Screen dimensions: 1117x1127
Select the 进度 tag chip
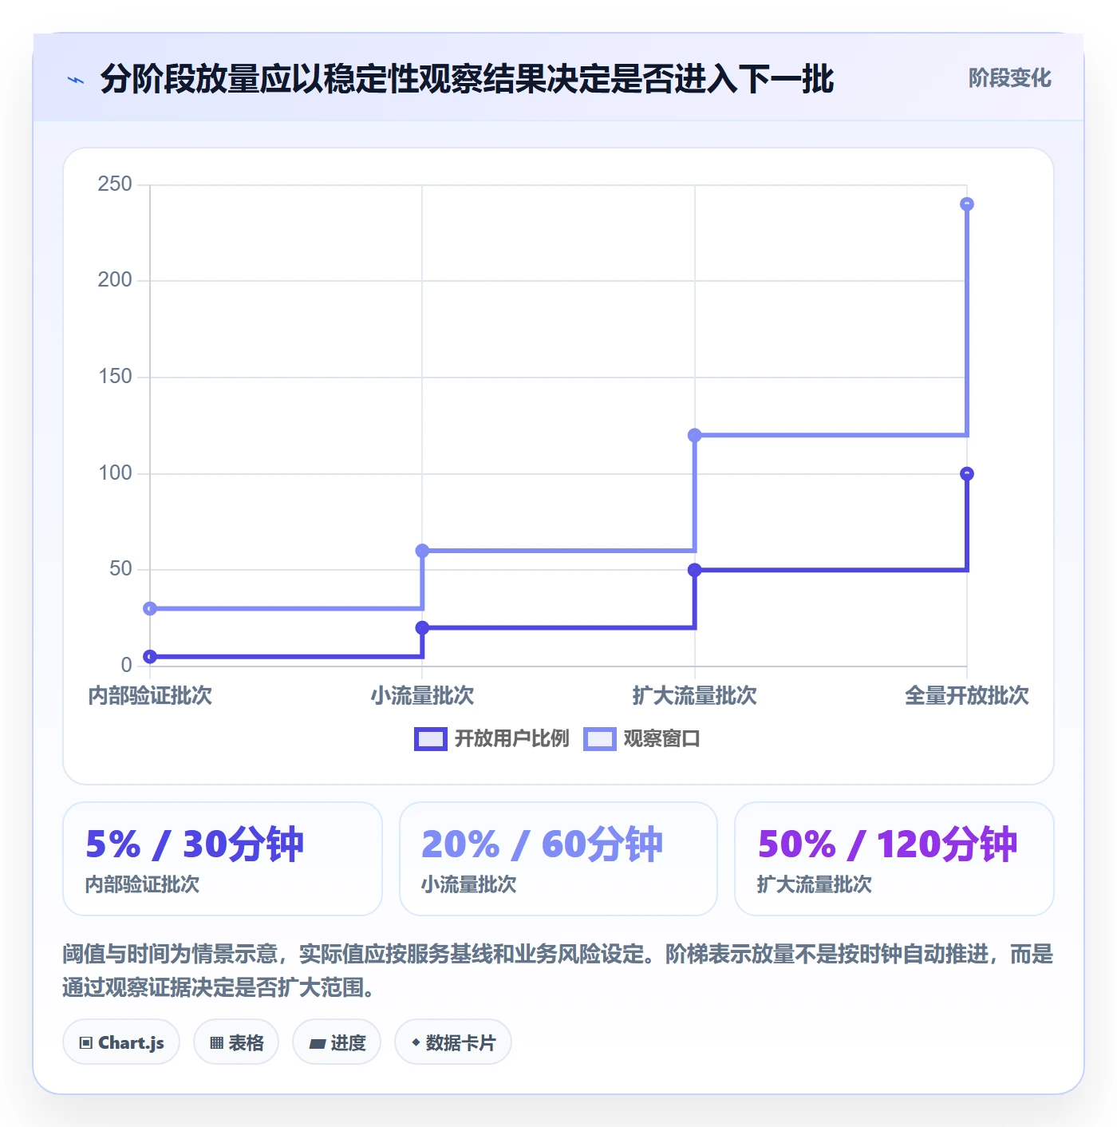[x=337, y=1042]
